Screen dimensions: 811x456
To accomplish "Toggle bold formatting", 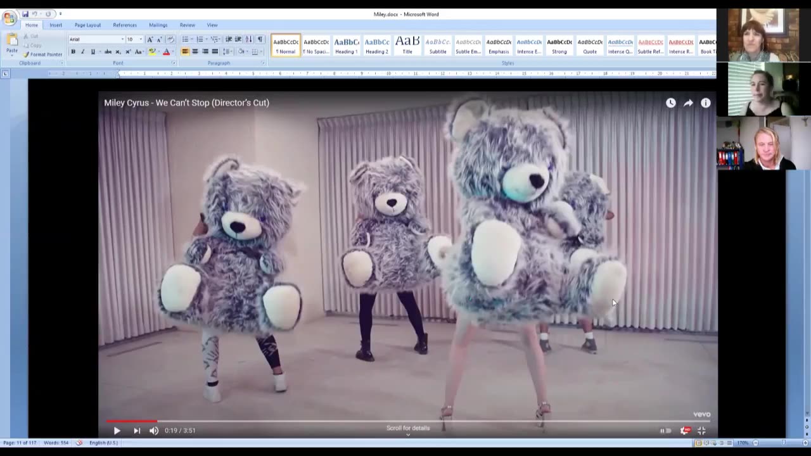I will pyautogui.click(x=73, y=52).
